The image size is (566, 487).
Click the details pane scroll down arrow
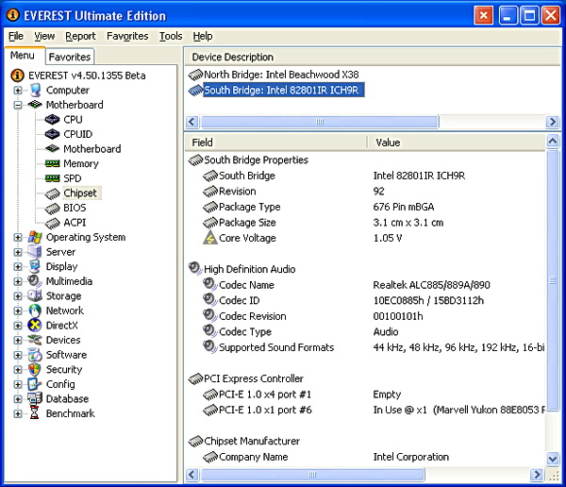point(553,459)
